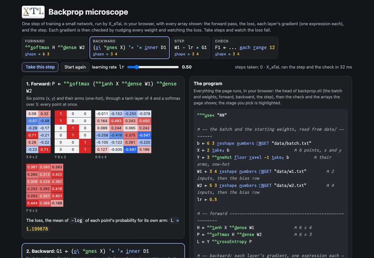Switch to the CHECK stage card
The height and width of the screenshot is (258, 374).
click(x=245, y=48)
